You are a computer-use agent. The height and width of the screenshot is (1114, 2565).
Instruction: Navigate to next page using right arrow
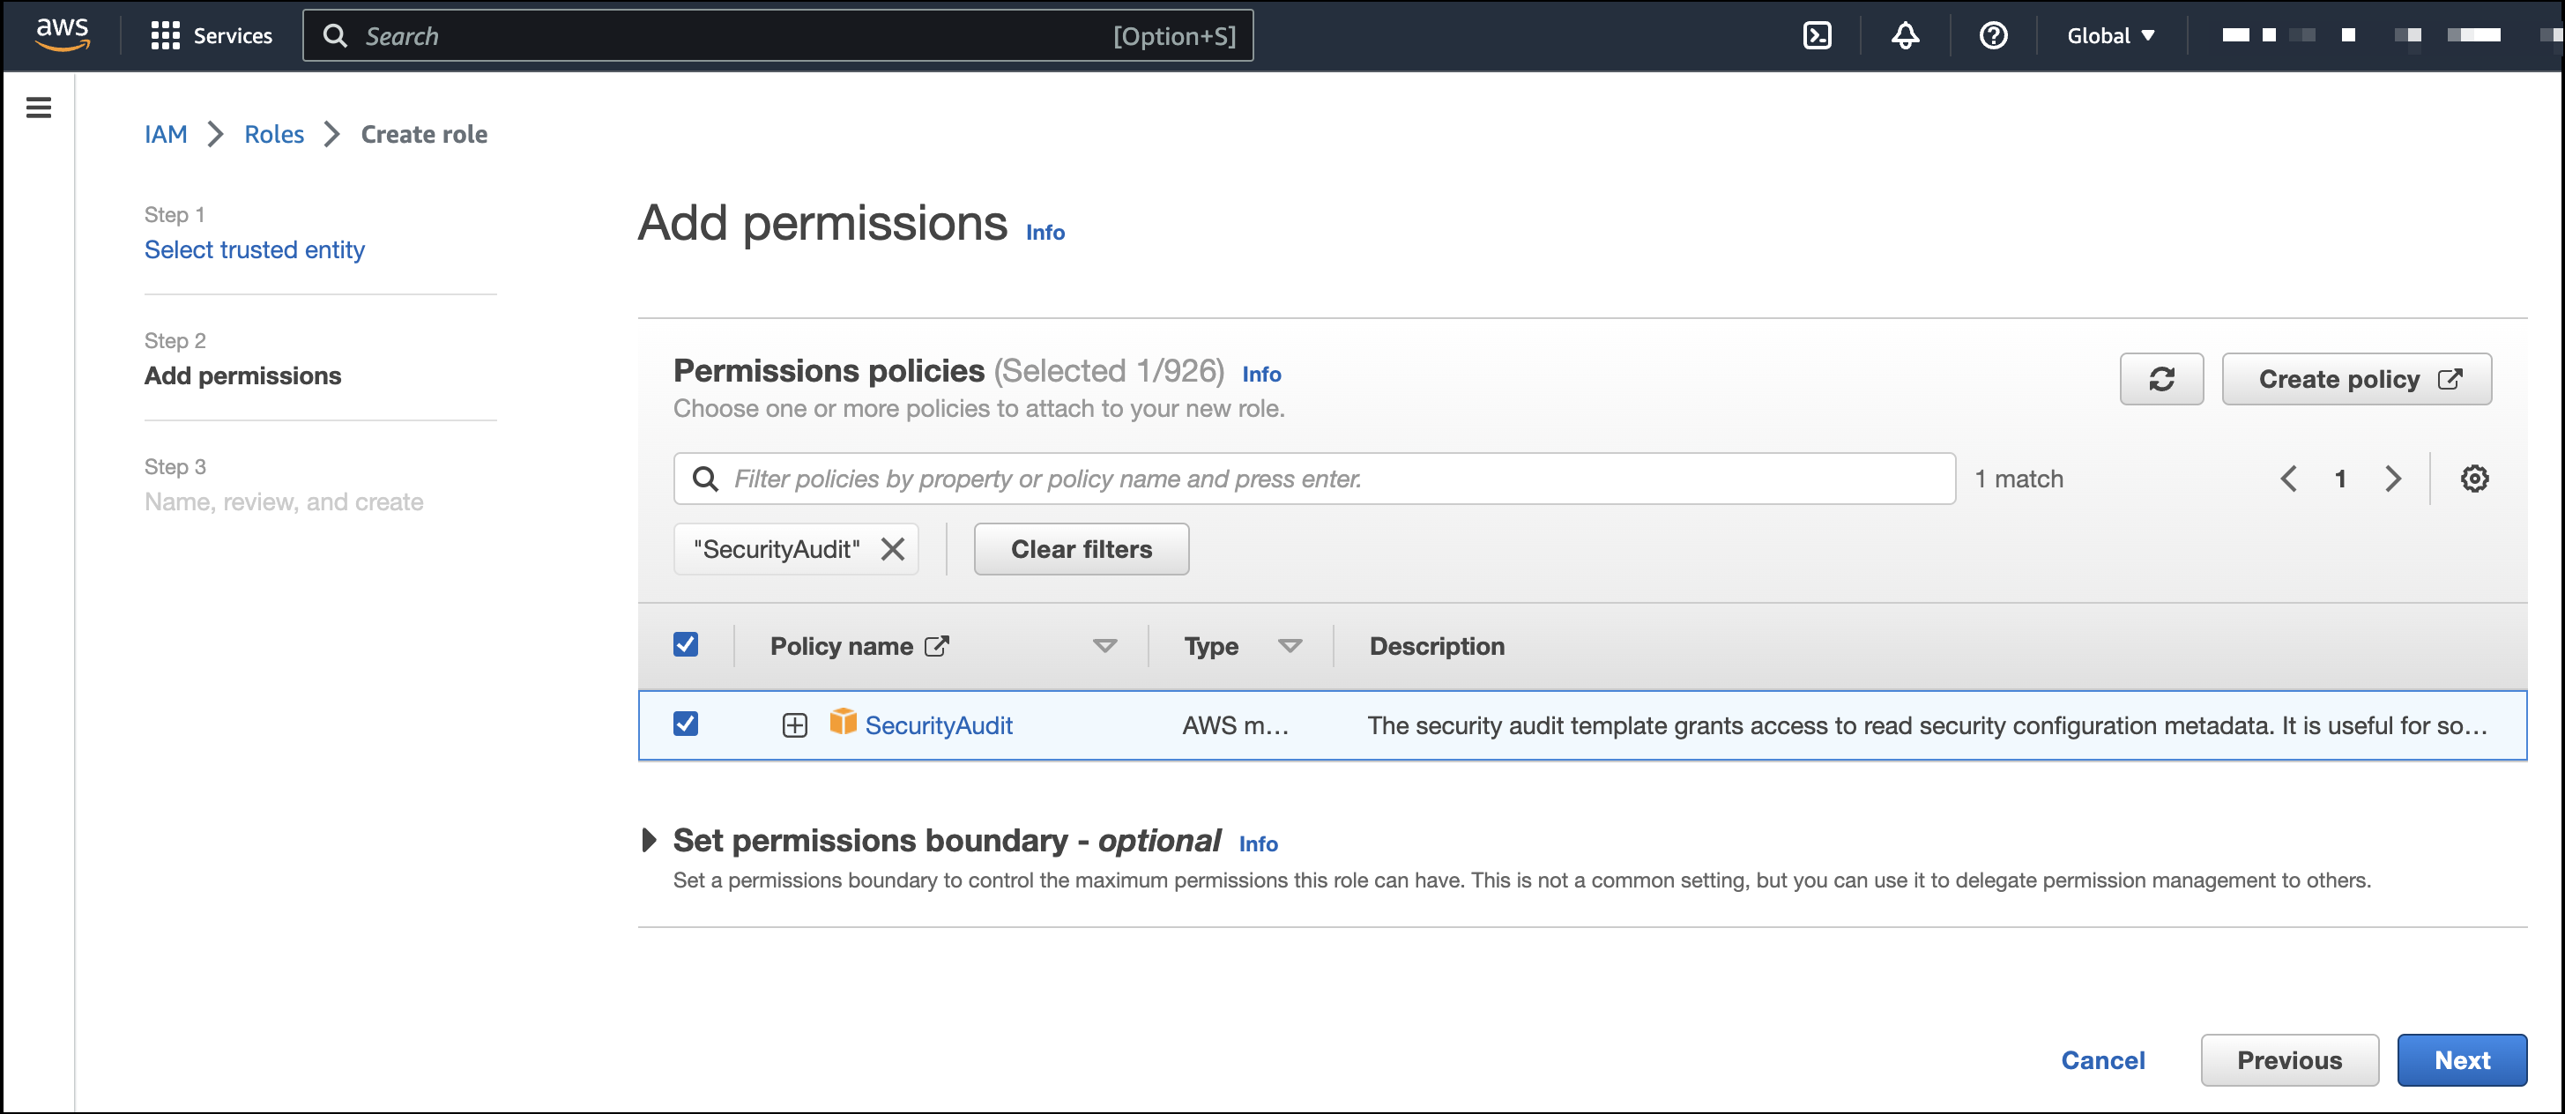(2390, 479)
